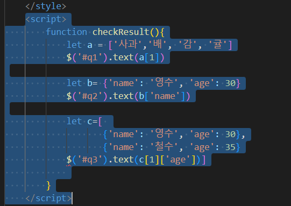This screenshot has width=291, height=206.
Task: Click the function keyword
Action: (x=67, y=32)
